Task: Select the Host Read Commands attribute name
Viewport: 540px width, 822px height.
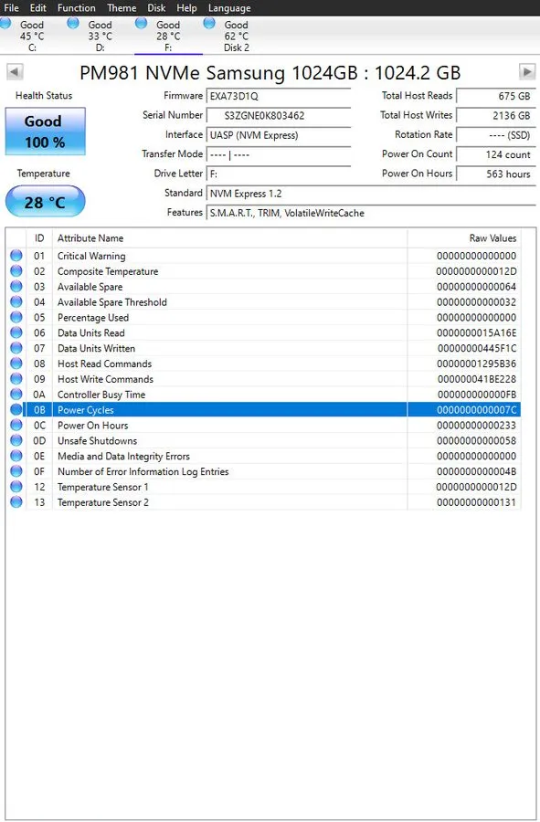Action: [x=104, y=364]
